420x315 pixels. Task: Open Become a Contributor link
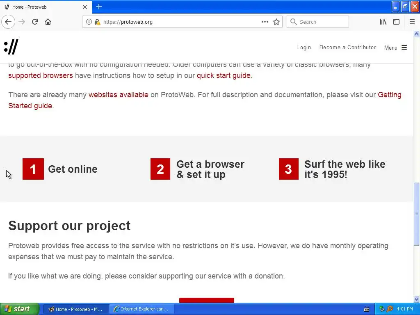[347, 48]
